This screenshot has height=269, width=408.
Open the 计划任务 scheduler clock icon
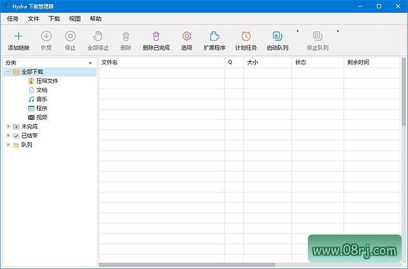[x=246, y=36]
